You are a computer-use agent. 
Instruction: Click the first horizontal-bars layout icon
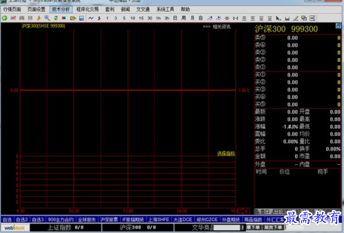pyautogui.click(x=244, y=18)
